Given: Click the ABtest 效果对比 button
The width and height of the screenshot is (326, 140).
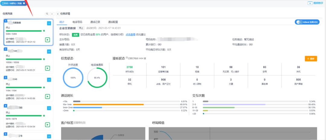Looking at the screenshot, I should click(307, 22).
